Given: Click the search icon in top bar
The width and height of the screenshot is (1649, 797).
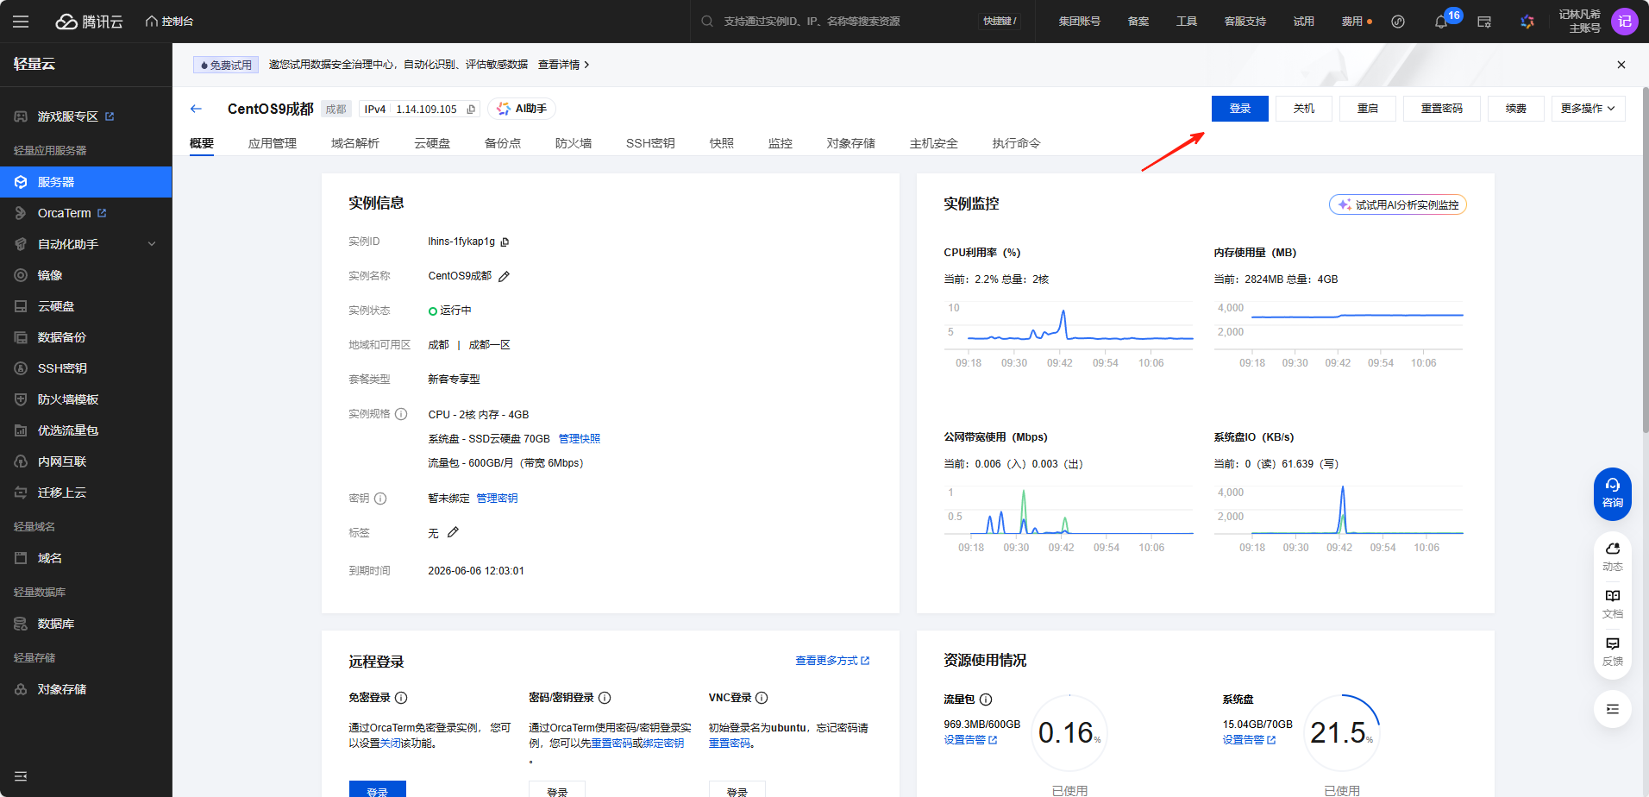Looking at the screenshot, I should tap(707, 22).
